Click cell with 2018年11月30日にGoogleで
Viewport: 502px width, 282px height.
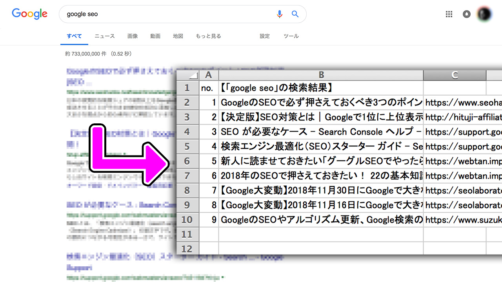pyautogui.click(x=321, y=190)
